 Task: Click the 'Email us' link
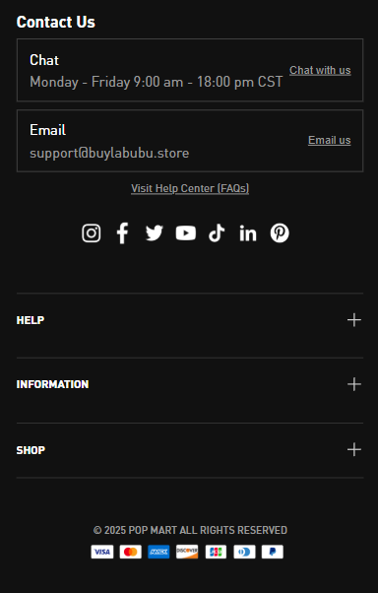tap(329, 140)
